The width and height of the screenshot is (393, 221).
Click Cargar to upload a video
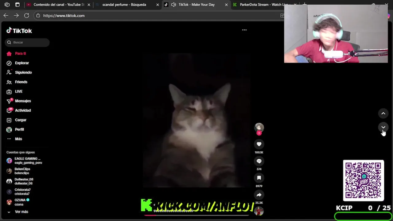21,120
